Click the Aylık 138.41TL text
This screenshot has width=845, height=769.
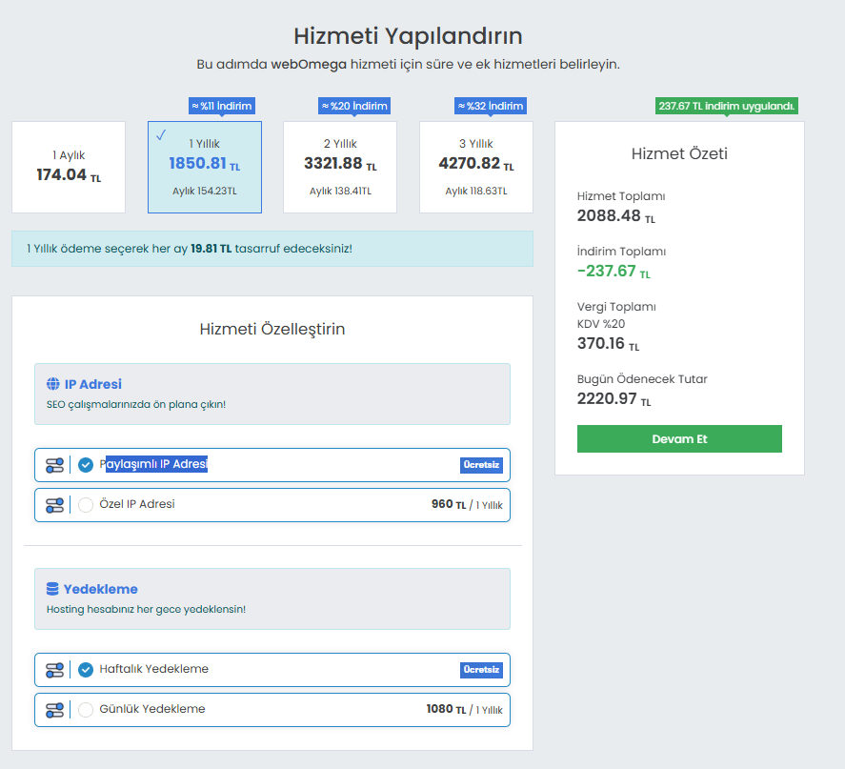(x=340, y=191)
